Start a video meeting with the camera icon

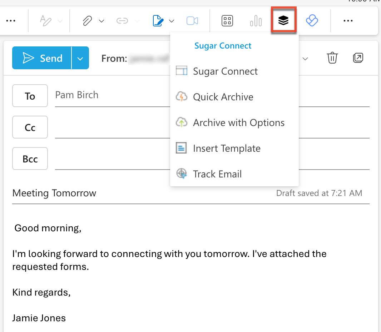tap(192, 21)
